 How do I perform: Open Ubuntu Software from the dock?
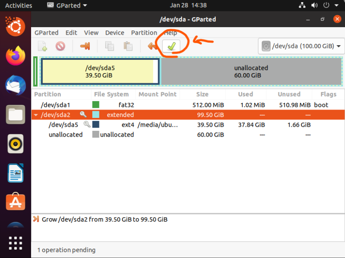point(16,202)
